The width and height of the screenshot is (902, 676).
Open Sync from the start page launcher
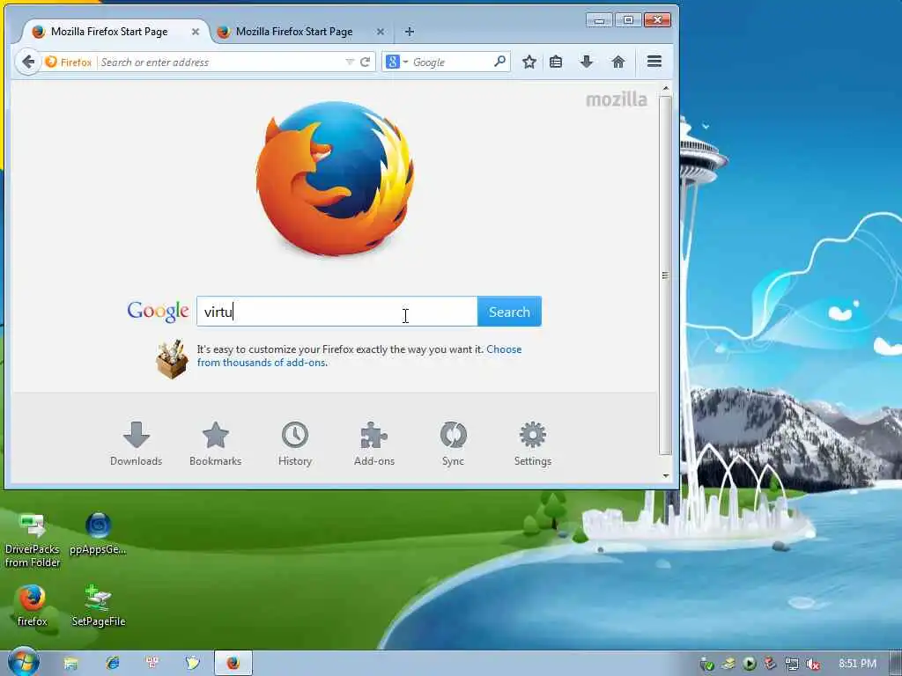tap(454, 444)
